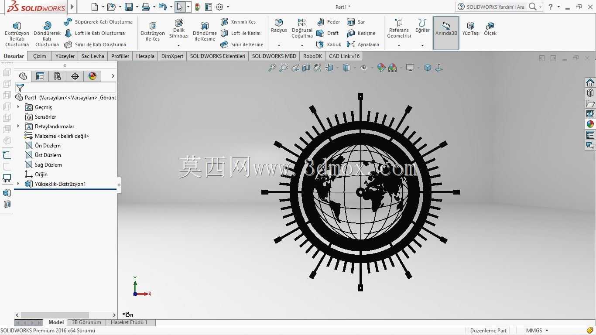The height and width of the screenshot is (335, 596).
Task: Click the Ölçek scale tool
Action: (x=490, y=29)
